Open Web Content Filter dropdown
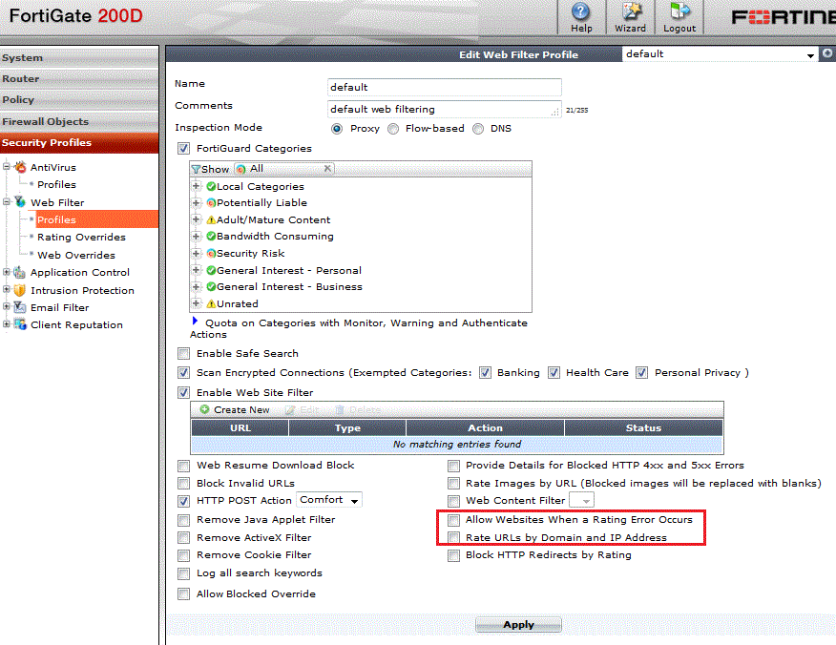Viewport: 836px width, 645px height. pos(582,500)
